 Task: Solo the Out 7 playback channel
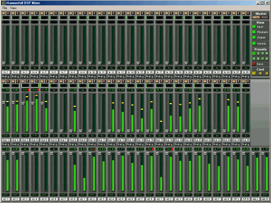tap(66, 81)
